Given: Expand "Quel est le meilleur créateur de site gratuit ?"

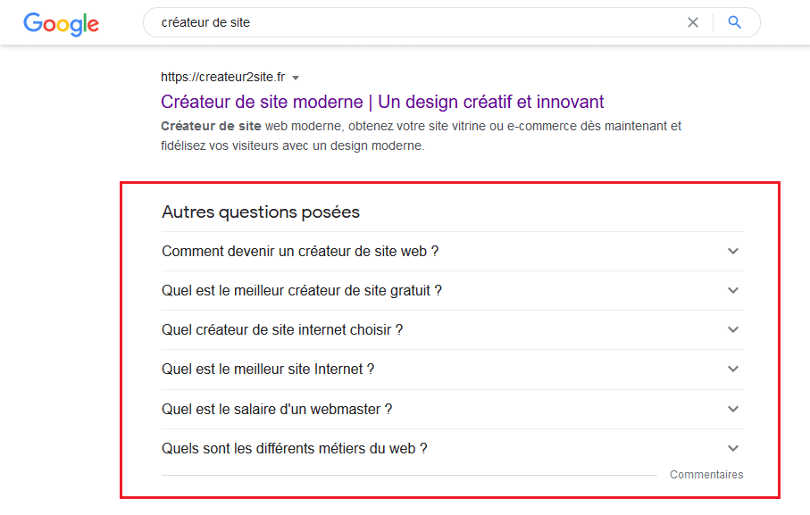Looking at the screenshot, I should click(x=453, y=291).
